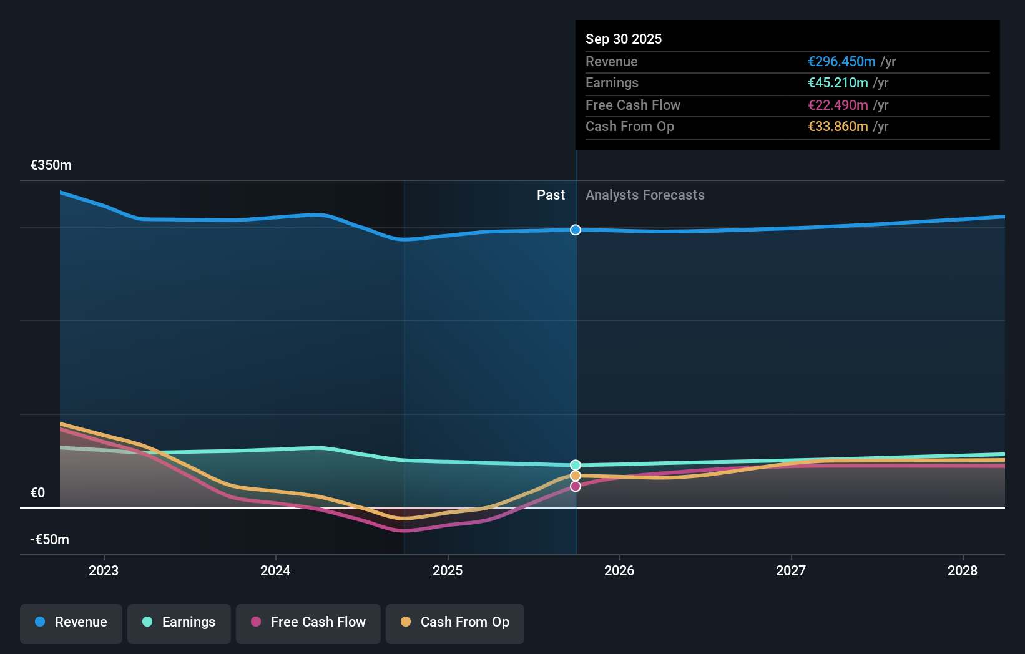Click the pink Free Cash Flow legend dot
This screenshot has height=654, width=1025.
257,622
